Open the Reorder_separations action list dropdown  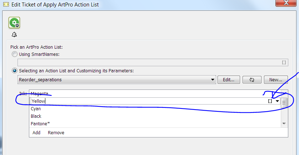coord(213,80)
